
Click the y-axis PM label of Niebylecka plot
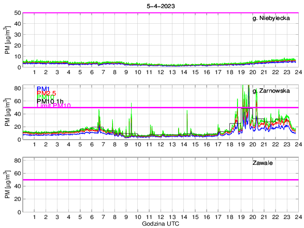pyautogui.click(x=8, y=40)
